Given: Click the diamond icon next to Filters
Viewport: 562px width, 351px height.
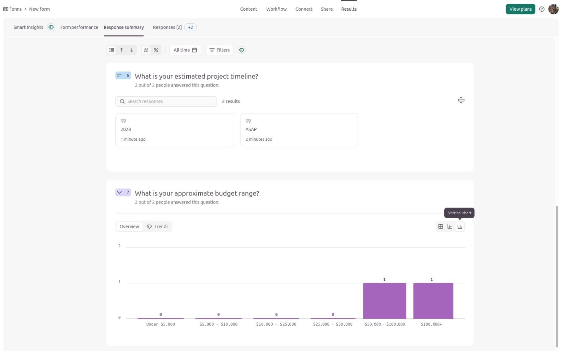Looking at the screenshot, I should tap(242, 50).
